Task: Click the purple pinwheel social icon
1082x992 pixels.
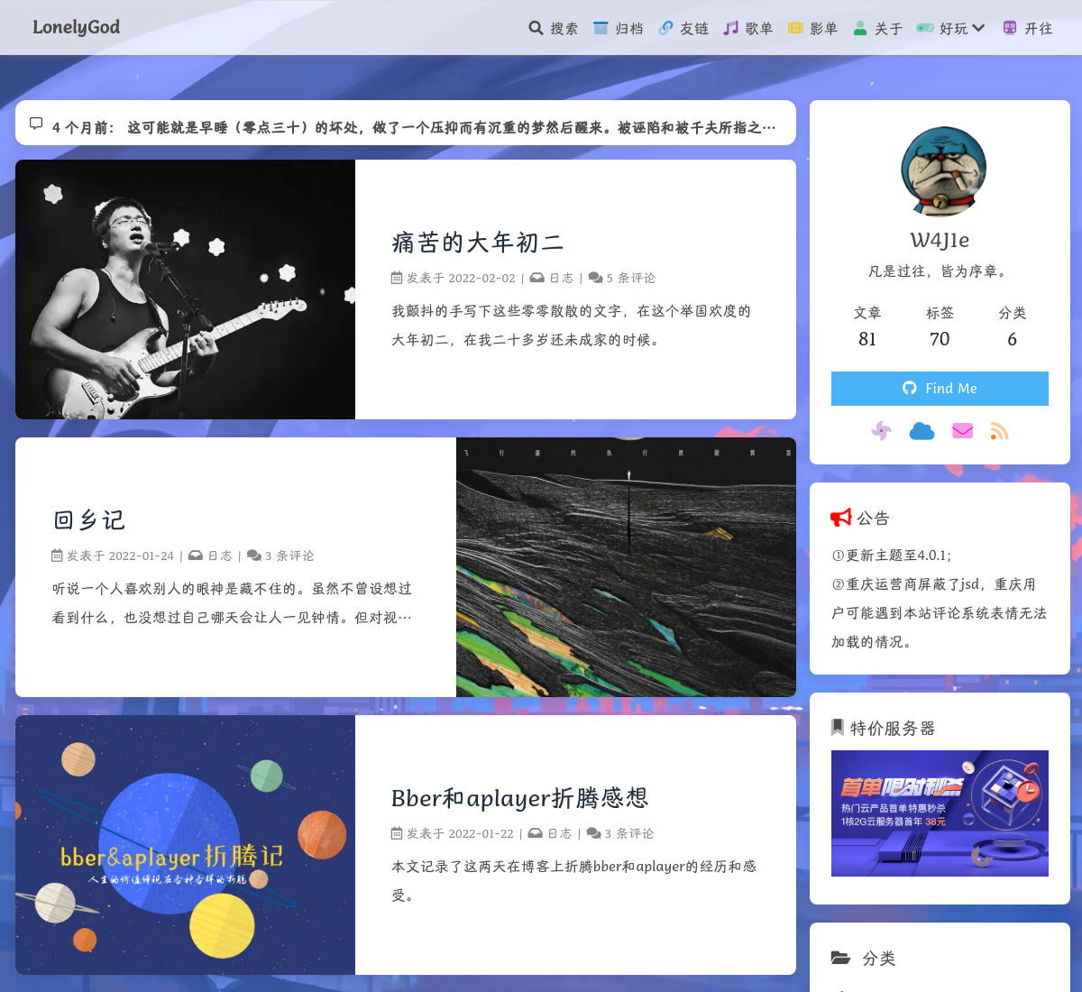Action: [x=881, y=431]
